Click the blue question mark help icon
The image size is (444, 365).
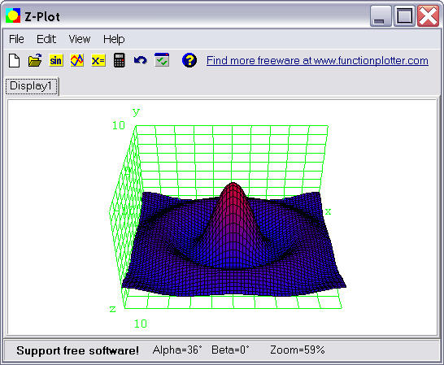(x=189, y=60)
